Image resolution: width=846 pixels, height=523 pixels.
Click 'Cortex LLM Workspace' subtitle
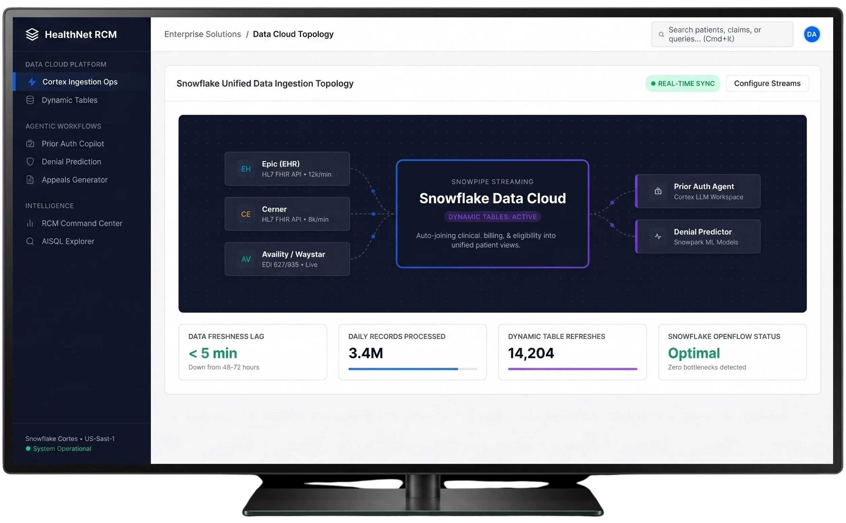coord(708,197)
